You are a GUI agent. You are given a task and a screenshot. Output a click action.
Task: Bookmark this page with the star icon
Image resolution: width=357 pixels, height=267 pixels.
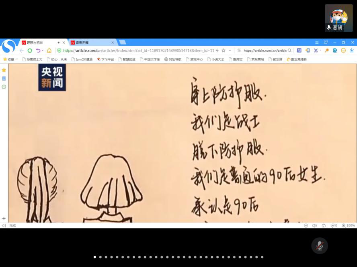pos(223,51)
